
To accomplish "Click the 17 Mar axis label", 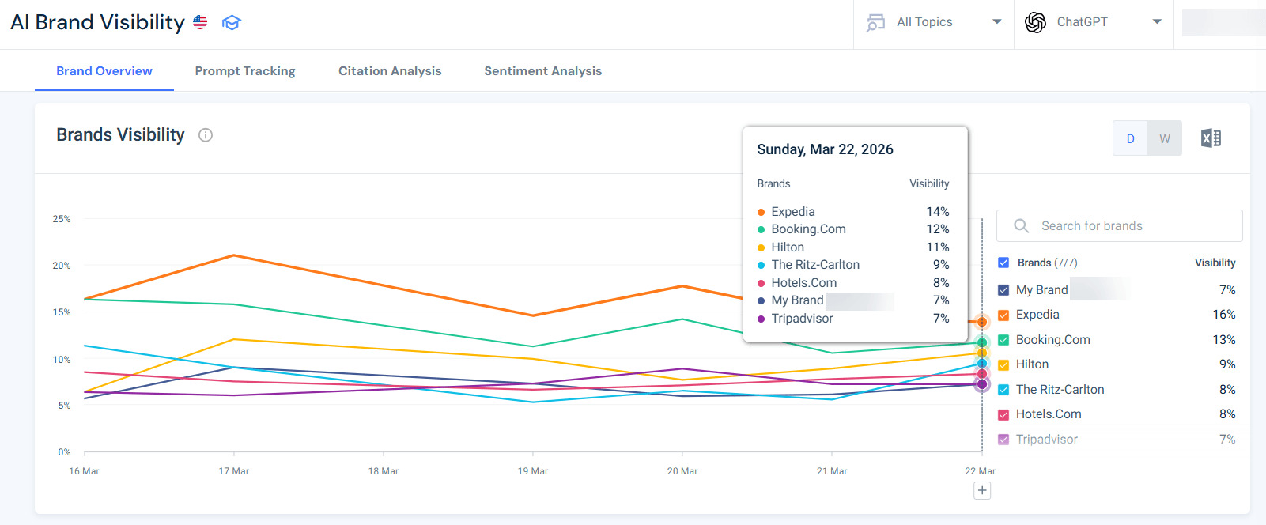I will click(x=234, y=471).
